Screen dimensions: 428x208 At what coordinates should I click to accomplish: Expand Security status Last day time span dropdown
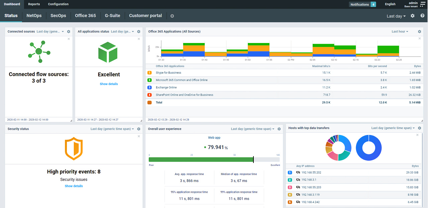[112, 129]
